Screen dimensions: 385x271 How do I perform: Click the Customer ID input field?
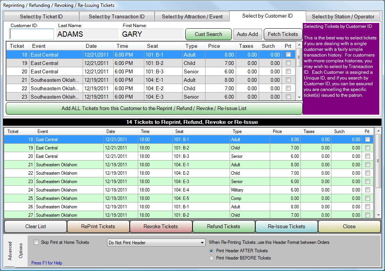32,34
